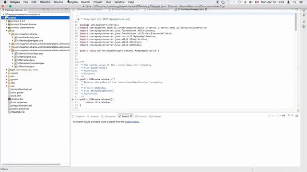Expand Android Dependencies node

coord(6,28)
